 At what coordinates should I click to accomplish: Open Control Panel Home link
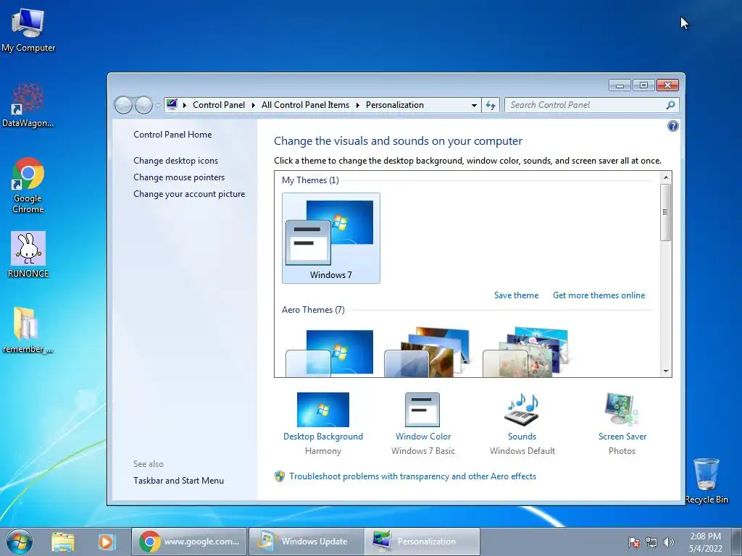click(x=172, y=134)
